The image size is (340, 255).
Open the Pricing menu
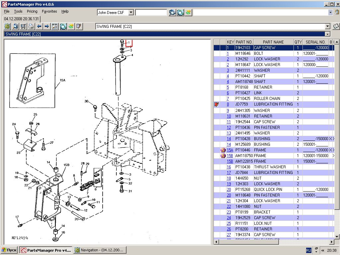[x=32, y=11]
